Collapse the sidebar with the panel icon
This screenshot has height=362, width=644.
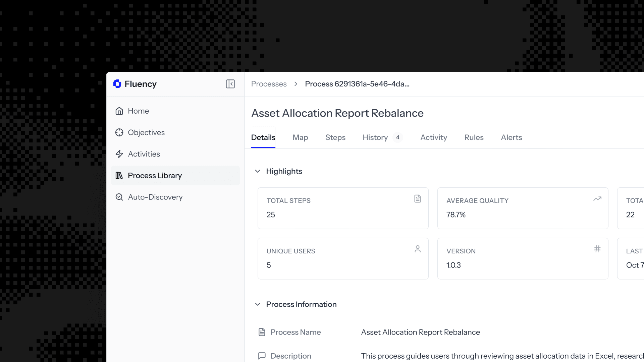230,84
